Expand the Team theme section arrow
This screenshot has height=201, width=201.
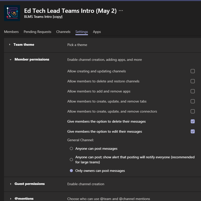click(x=10, y=44)
